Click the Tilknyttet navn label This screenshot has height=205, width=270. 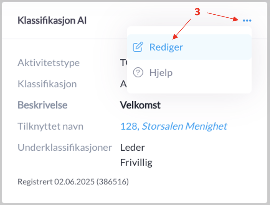[x=50, y=126]
